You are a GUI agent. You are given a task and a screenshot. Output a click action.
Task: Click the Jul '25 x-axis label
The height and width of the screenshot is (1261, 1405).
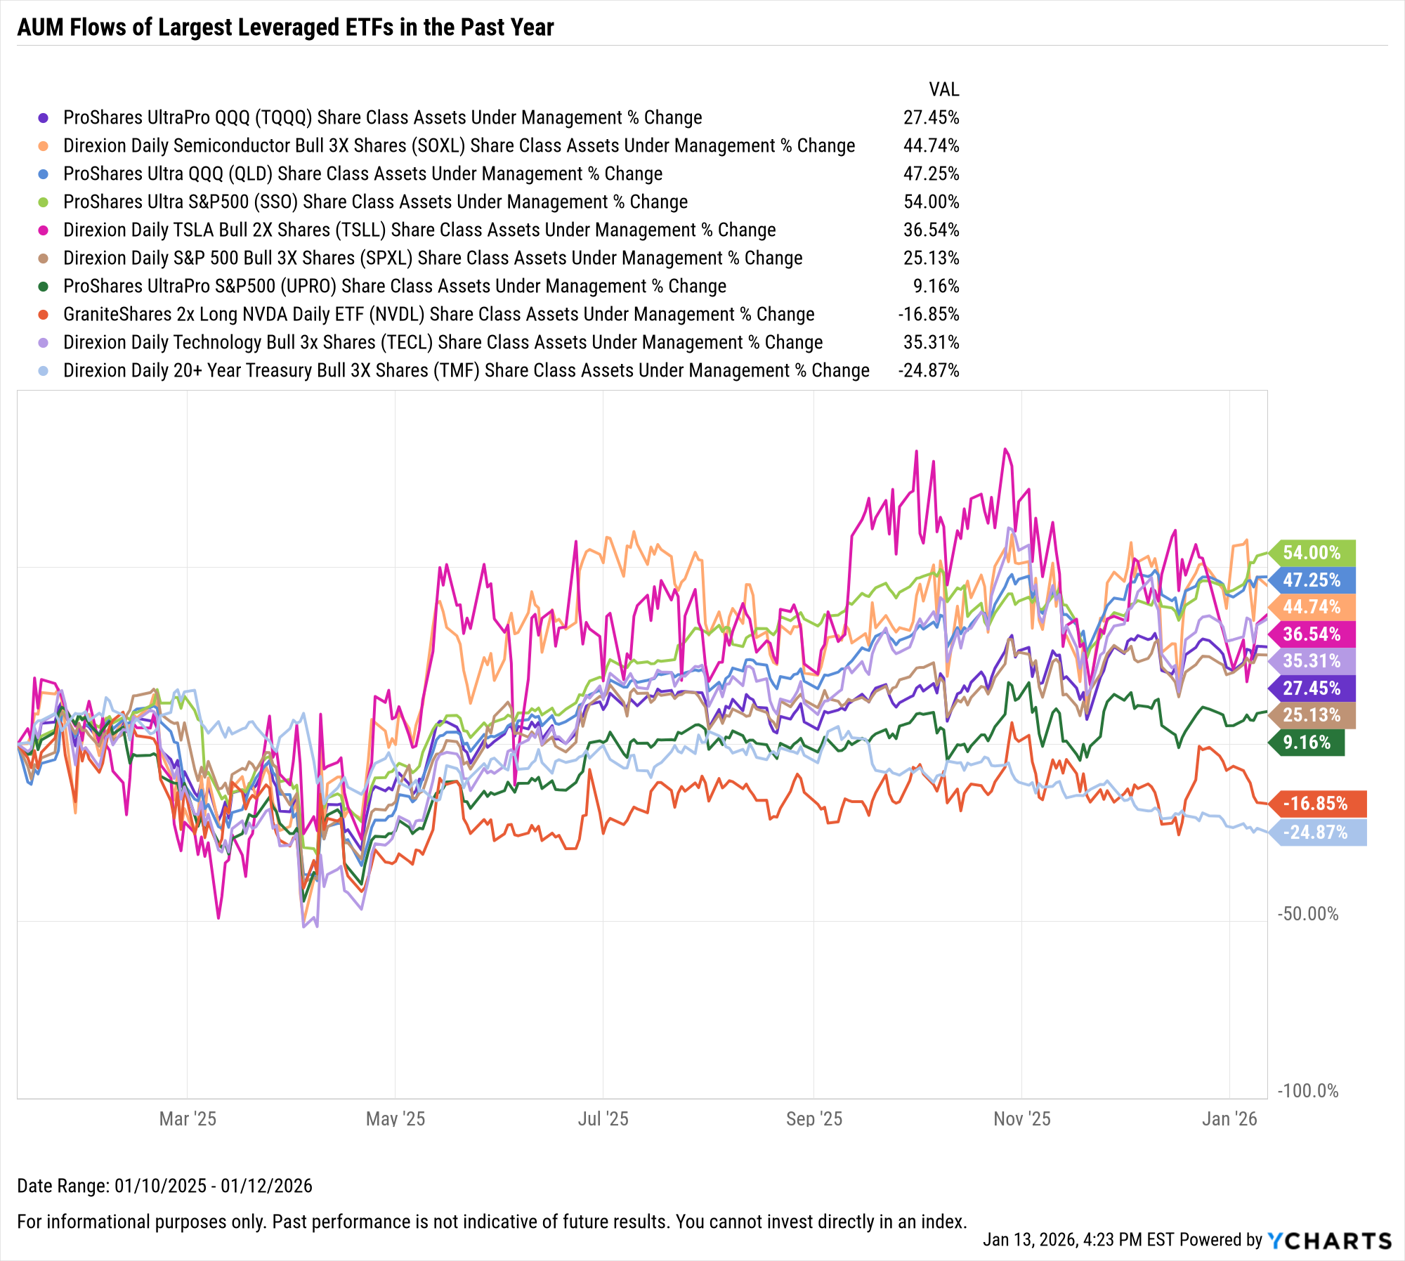tap(603, 1119)
